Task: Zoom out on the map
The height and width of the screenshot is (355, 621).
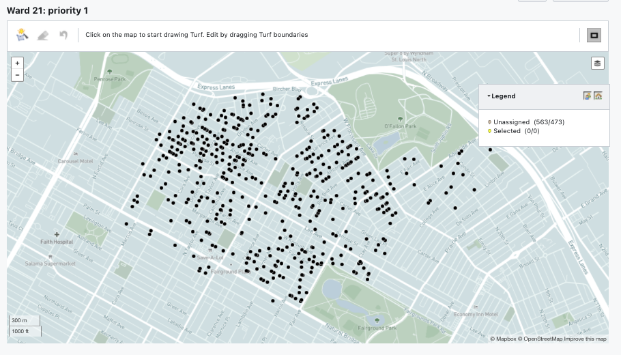Action: [17, 75]
